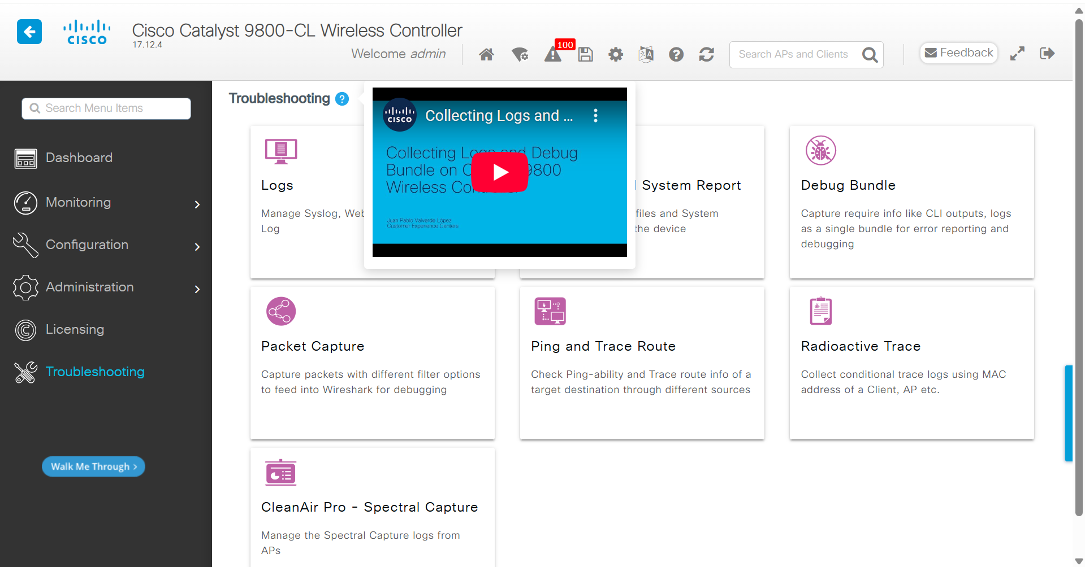The image size is (1085, 567).
Task: Play the Collecting Logs video
Action: tap(500, 172)
